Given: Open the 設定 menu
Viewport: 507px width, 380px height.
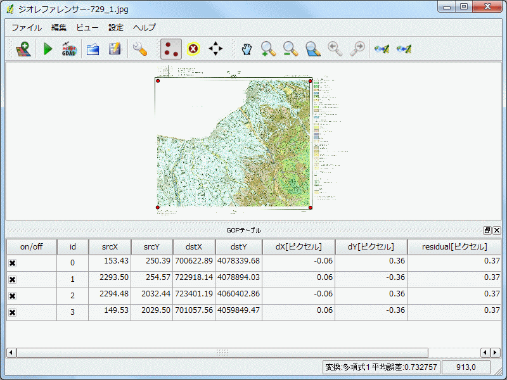Looking at the screenshot, I should click(116, 28).
